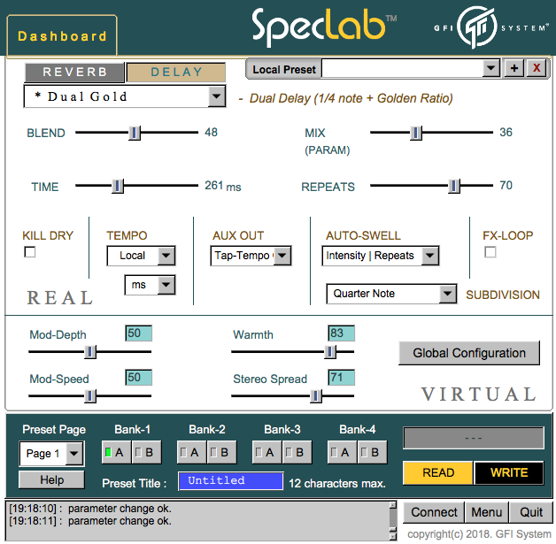Click the 'Dual Delay (1/4 note + Golden Ratio)' description
Screen dimensions: 556x544
click(x=351, y=98)
